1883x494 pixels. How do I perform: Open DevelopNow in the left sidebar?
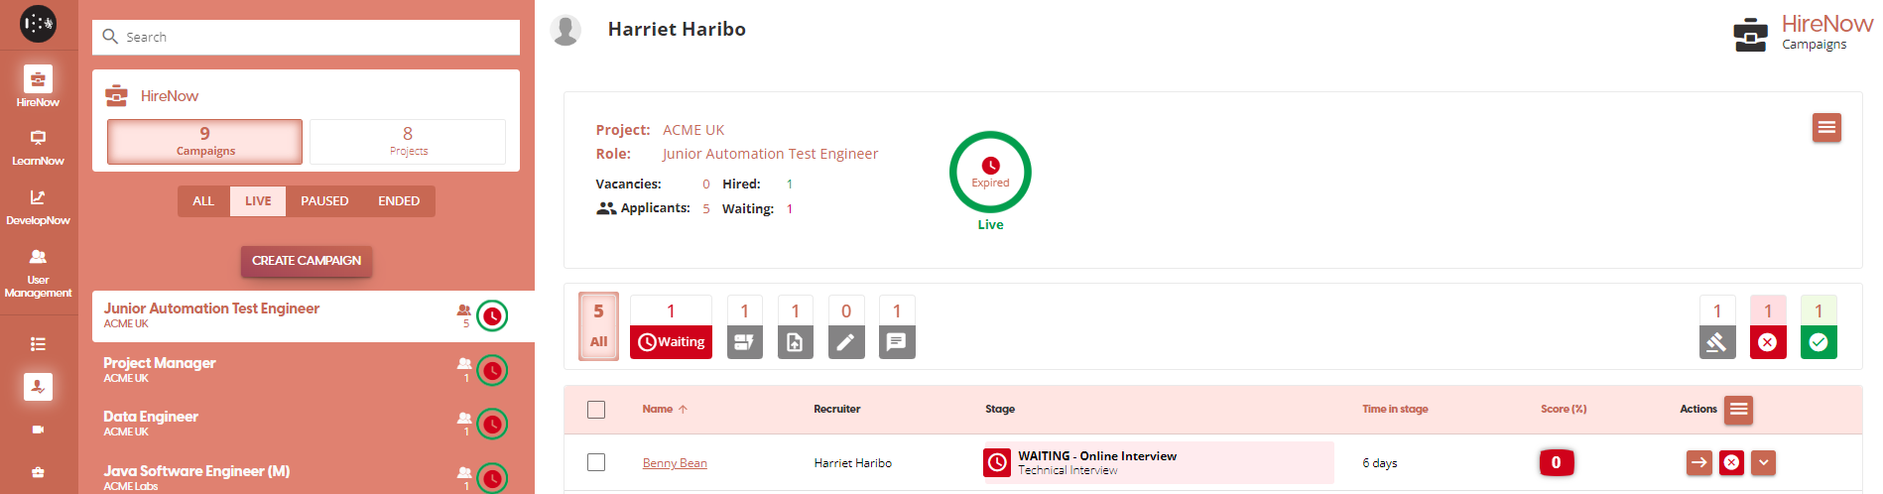coord(38,206)
